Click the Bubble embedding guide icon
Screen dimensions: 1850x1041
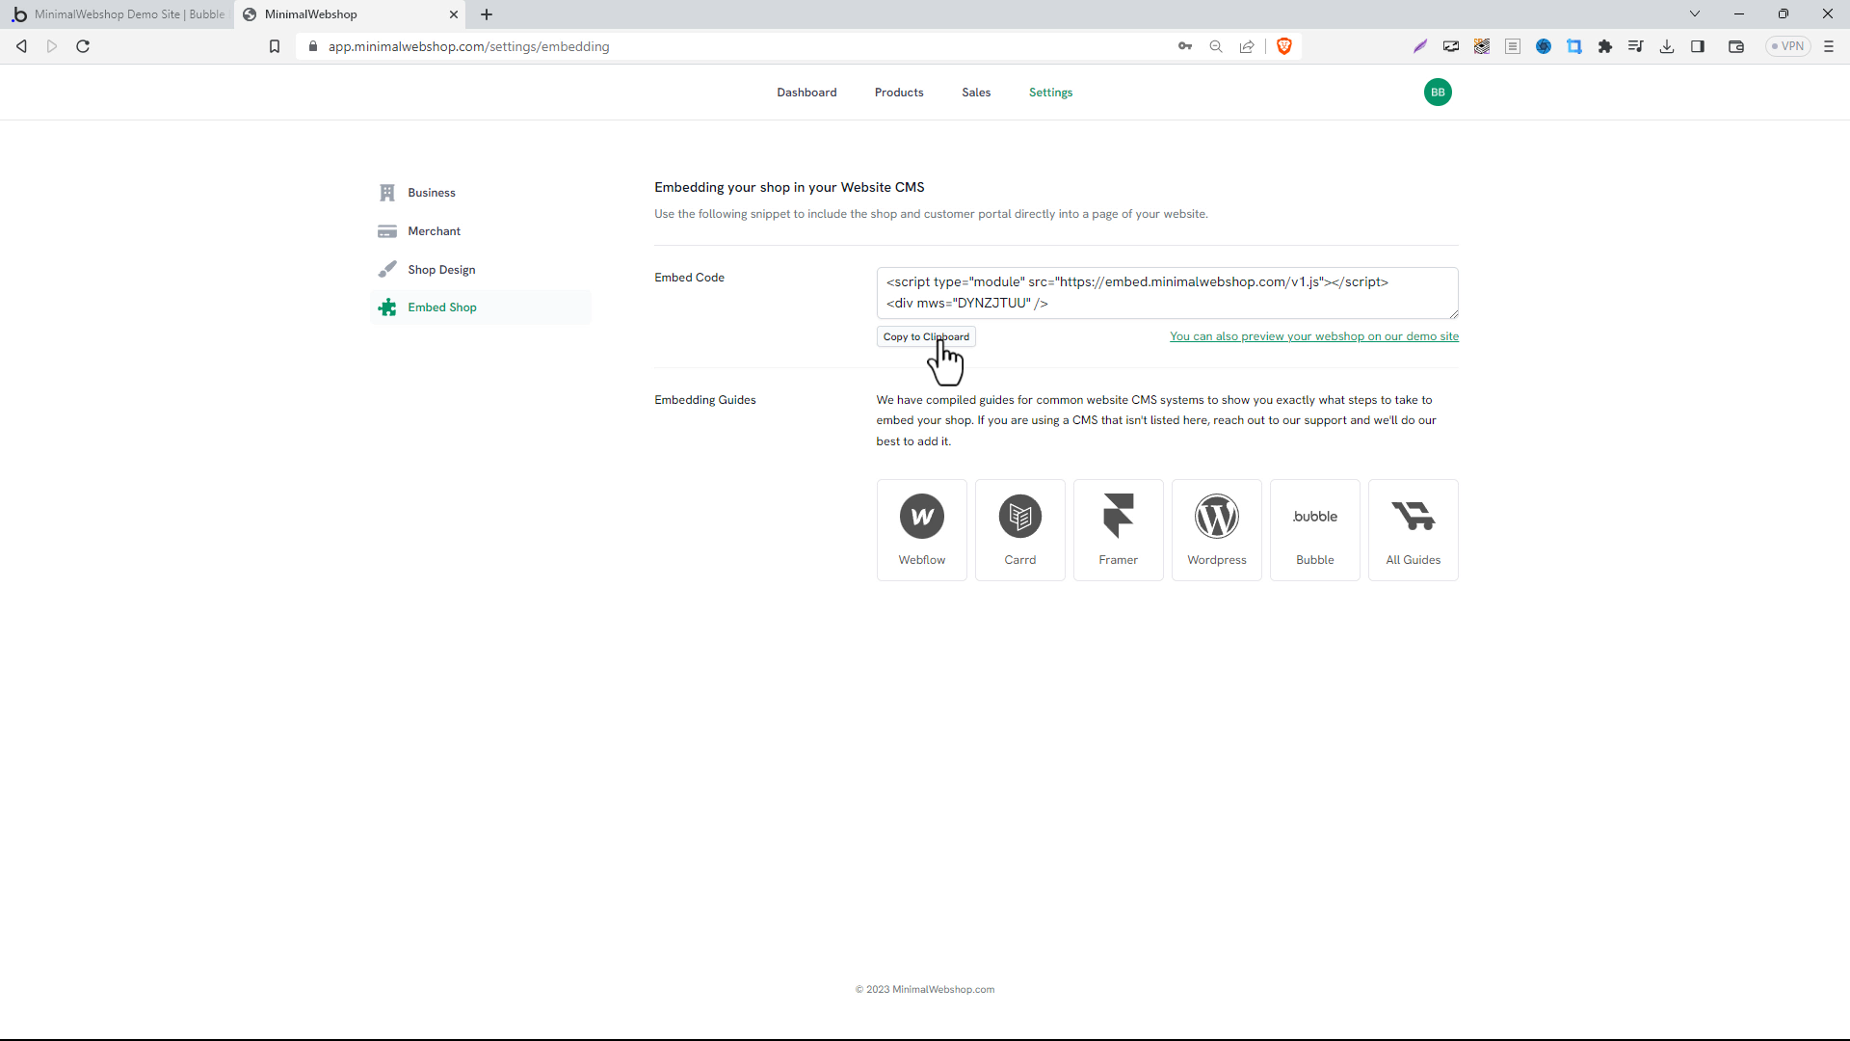[x=1315, y=515]
